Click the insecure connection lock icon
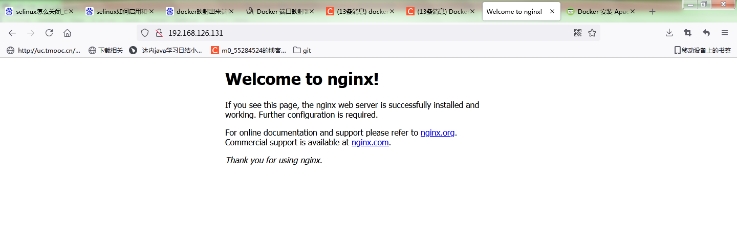 (x=159, y=33)
